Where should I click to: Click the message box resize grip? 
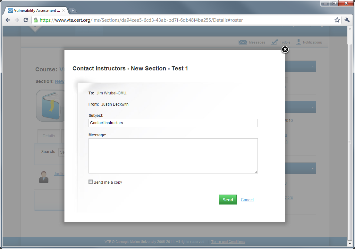256,172
